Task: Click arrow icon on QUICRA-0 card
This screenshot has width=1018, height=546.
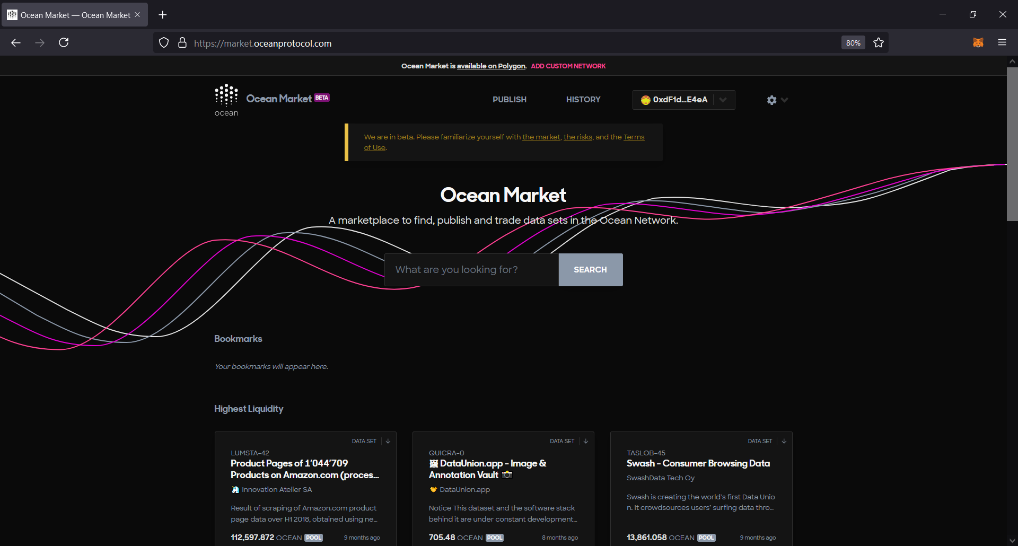Action: (x=586, y=441)
